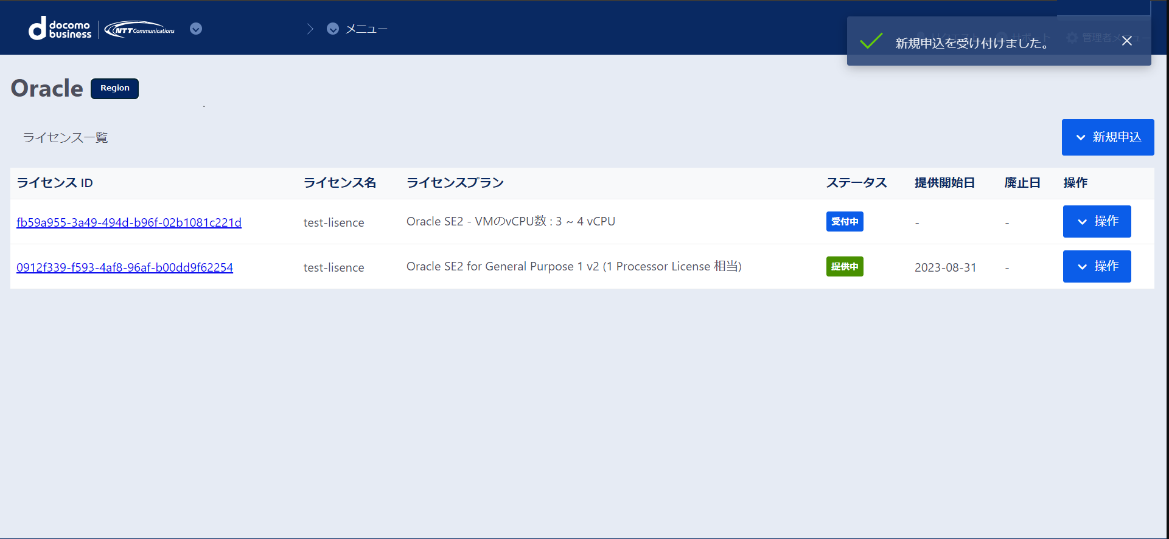The image size is (1169, 539).
Task: Click the green checkmark in notification
Action: (871, 41)
